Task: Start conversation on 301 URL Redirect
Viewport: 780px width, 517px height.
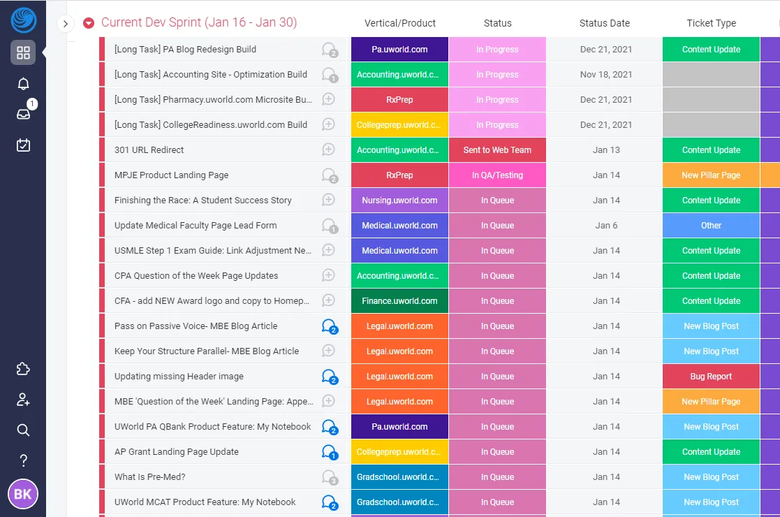Action: 328,150
